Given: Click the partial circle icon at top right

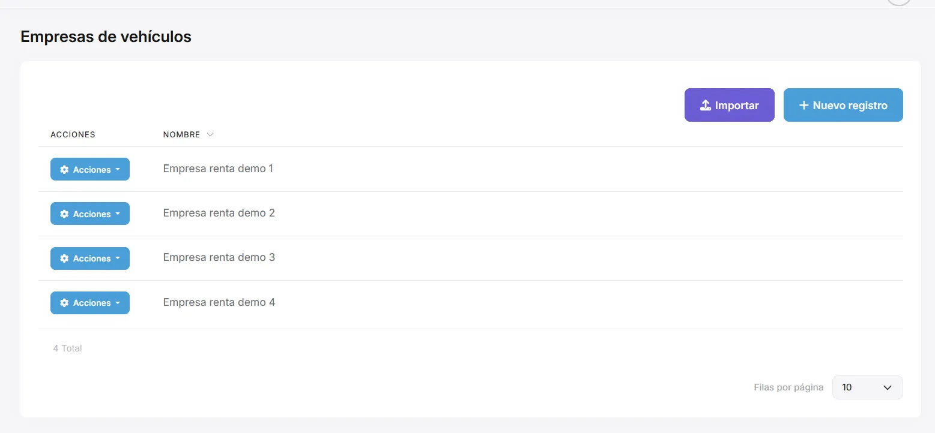Looking at the screenshot, I should tap(899, 2).
